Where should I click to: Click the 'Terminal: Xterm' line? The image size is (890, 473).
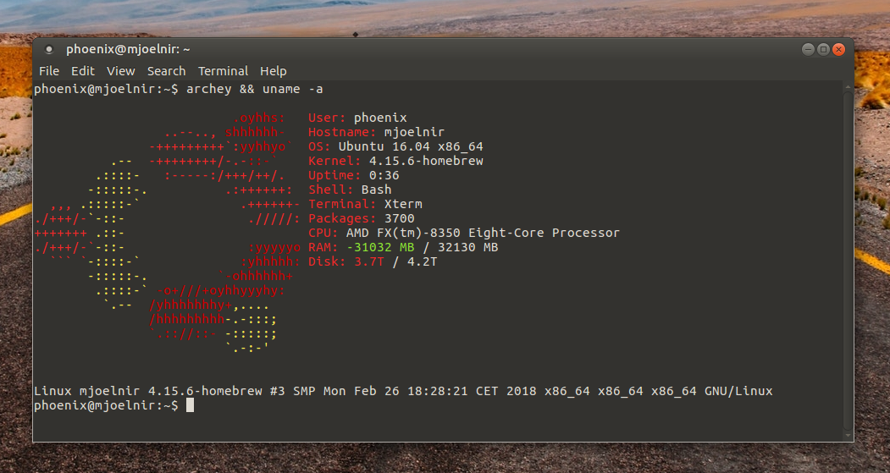[365, 204]
